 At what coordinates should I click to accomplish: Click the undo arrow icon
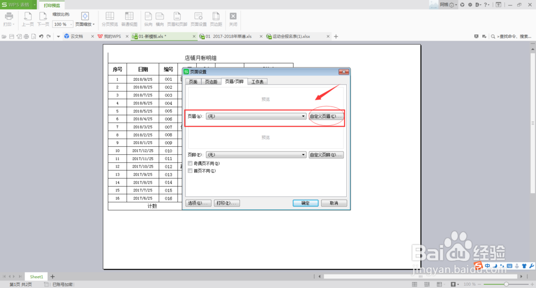tap(41, 36)
